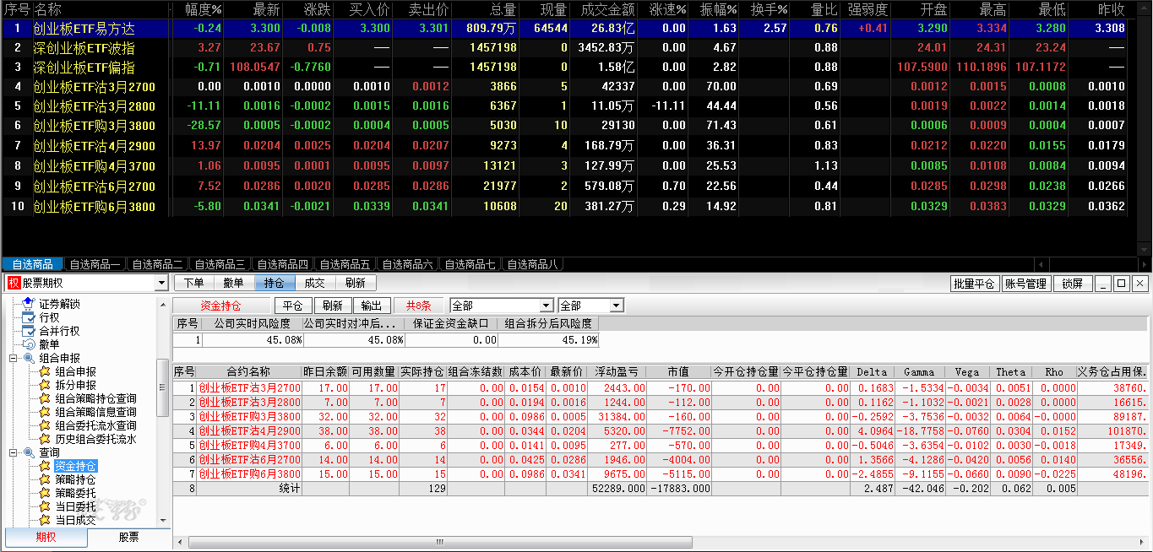Viewport: 1153px width, 552px height.
Task: Click the star icon beside 拆分申报
Action: pyautogui.click(x=45, y=385)
